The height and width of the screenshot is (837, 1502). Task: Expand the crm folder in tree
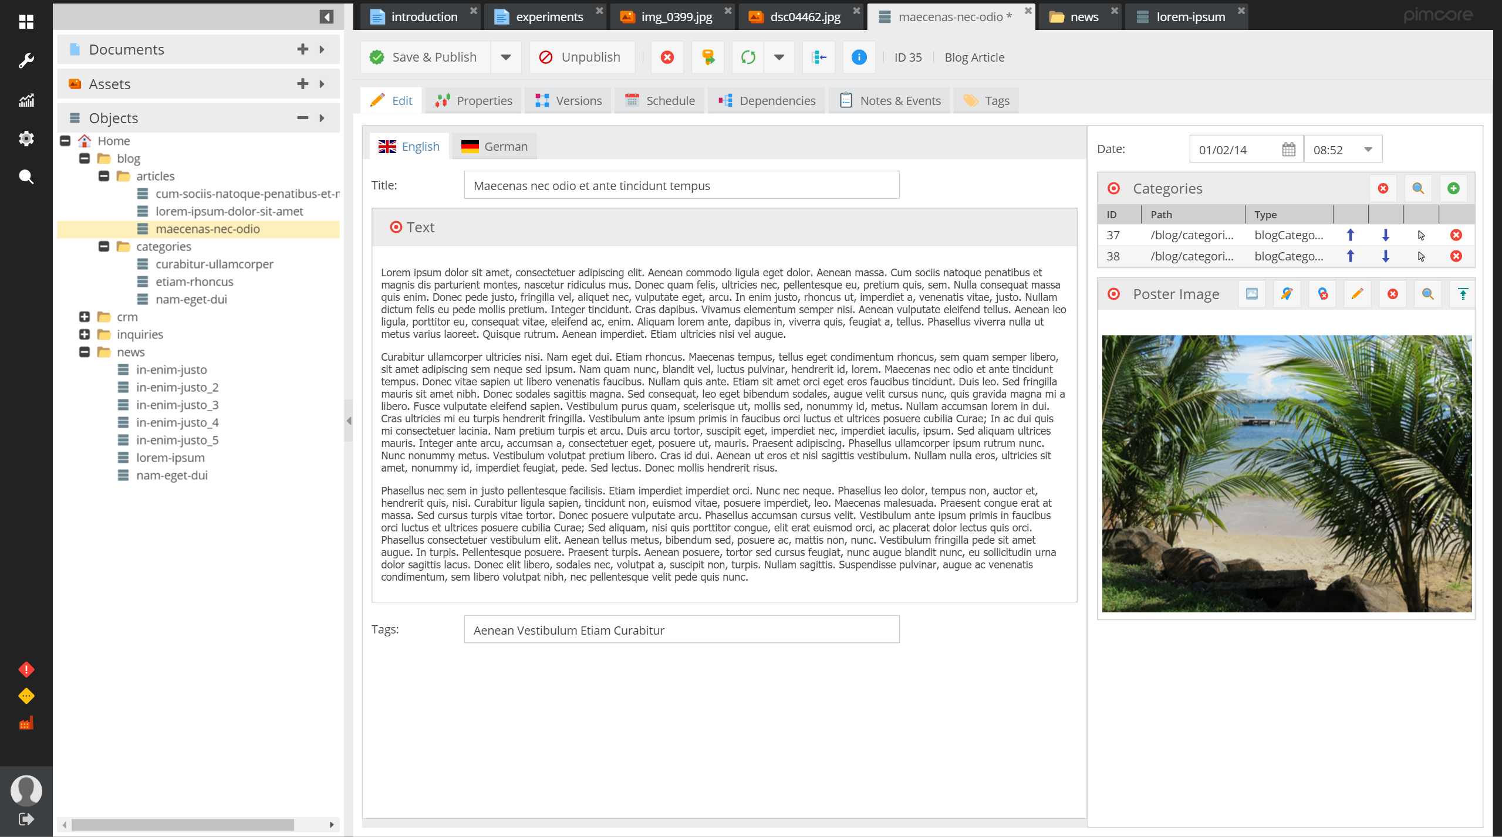click(85, 317)
